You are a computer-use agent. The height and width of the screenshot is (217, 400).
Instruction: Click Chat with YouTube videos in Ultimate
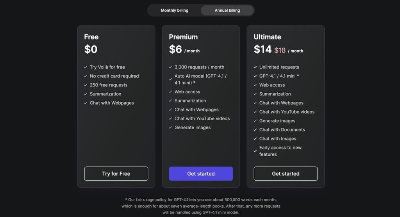click(287, 112)
